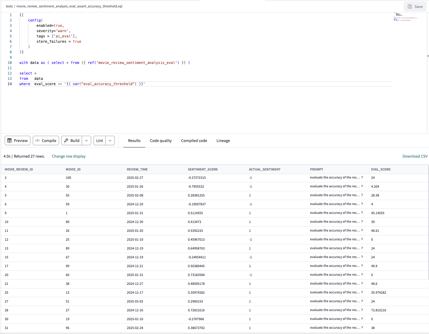Click the Build hammer icon
The image size is (429, 334).
coord(66,140)
